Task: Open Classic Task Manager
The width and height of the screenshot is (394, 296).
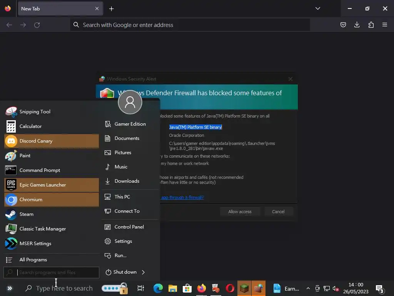Action: [x=52, y=229]
